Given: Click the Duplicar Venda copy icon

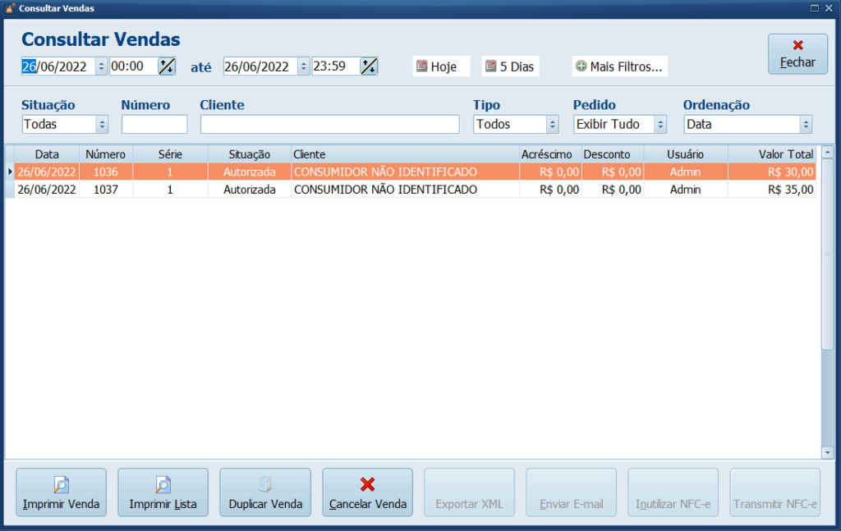Looking at the screenshot, I should point(264,484).
